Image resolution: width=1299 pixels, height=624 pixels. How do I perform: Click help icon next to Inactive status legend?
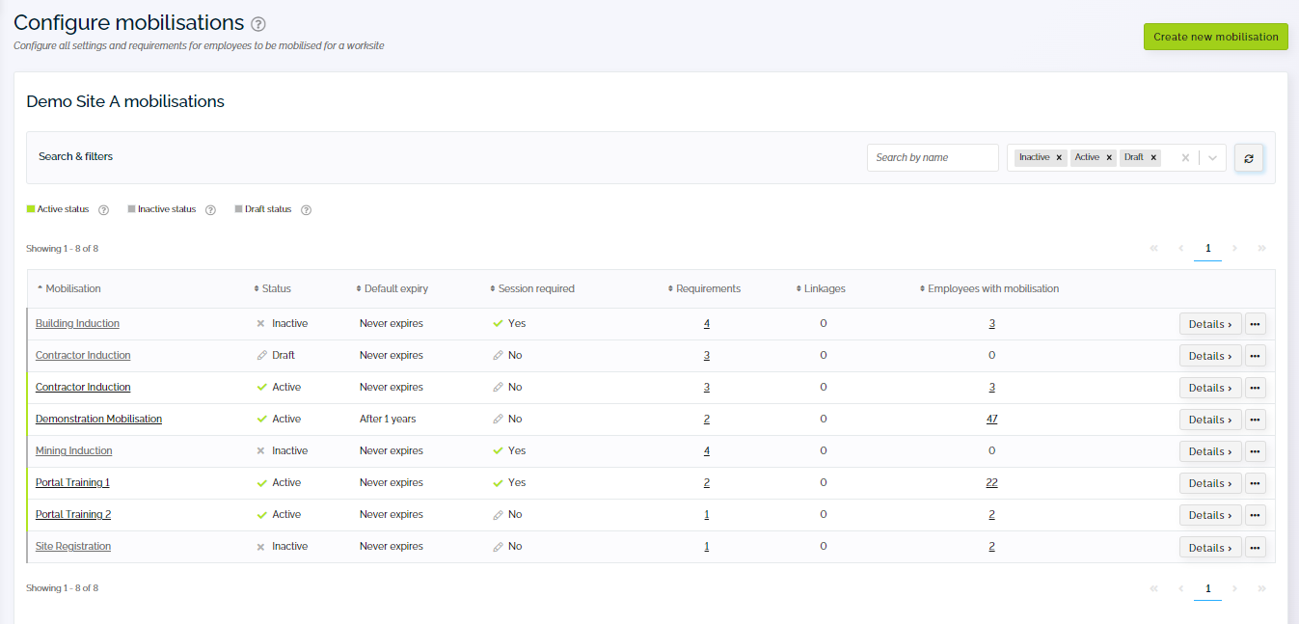coord(210,210)
